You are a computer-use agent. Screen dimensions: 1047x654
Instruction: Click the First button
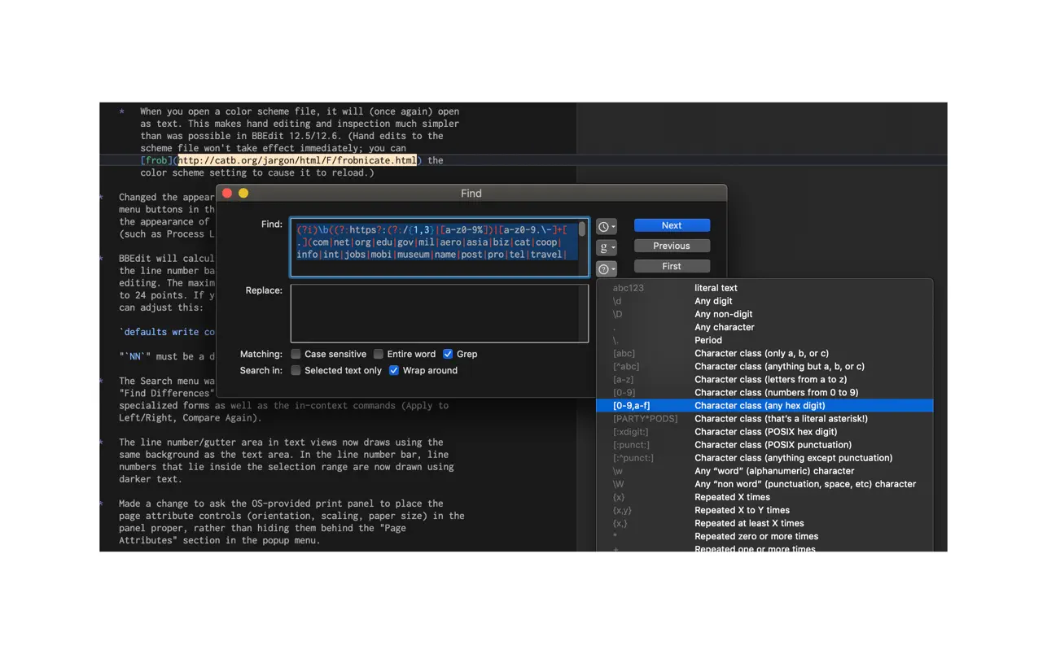tap(672, 266)
